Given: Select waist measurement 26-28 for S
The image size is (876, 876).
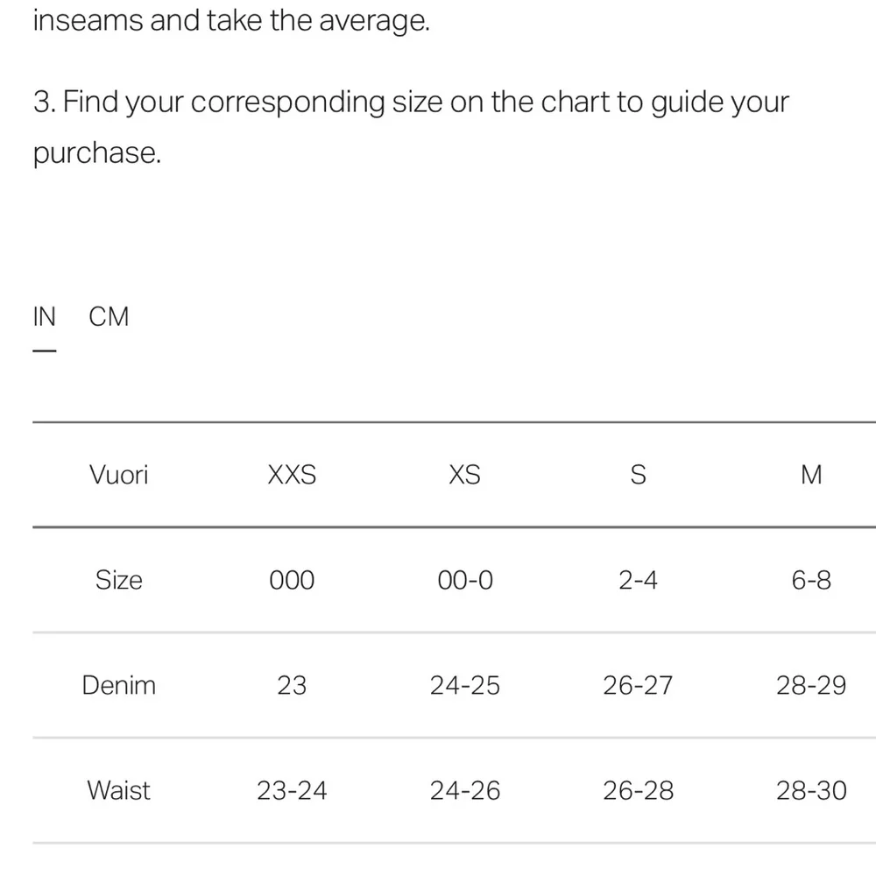Looking at the screenshot, I should (x=638, y=790).
